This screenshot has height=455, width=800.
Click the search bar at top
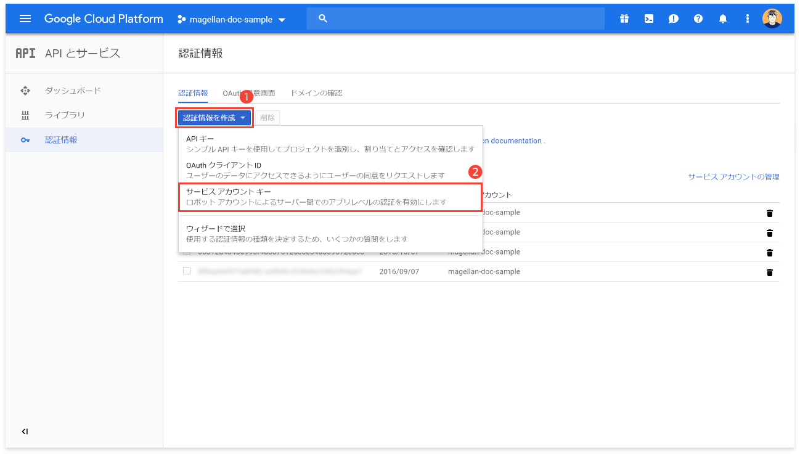(455, 18)
